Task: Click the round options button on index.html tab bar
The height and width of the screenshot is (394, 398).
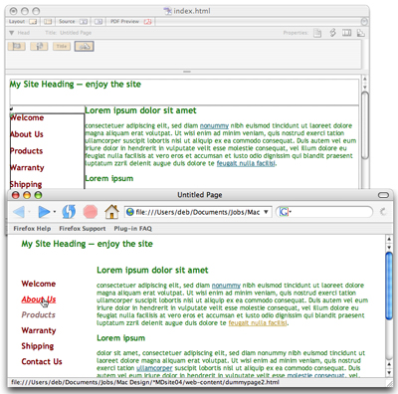Action: (x=364, y=22)
